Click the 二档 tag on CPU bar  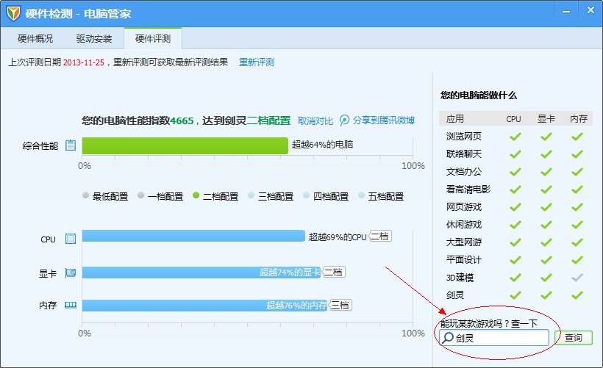pos(380,237)
